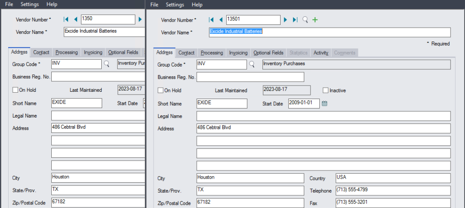Open Optional Fields tab in left window
Screen dimensions: 465x208
pyautogui.click(x=124, y=52)
